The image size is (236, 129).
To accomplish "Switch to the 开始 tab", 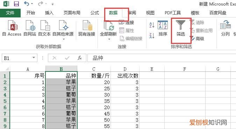I will (31, 13).
